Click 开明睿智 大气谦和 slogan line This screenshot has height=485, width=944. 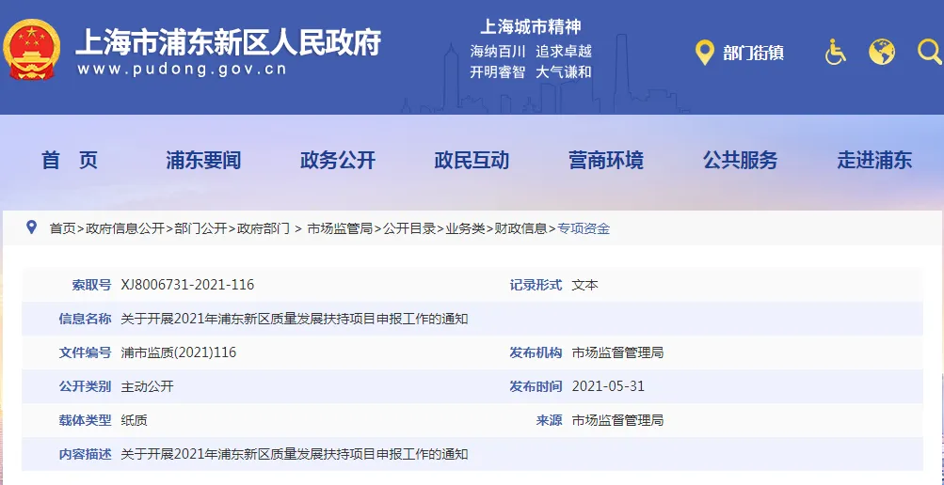click(x=531, y=71)
